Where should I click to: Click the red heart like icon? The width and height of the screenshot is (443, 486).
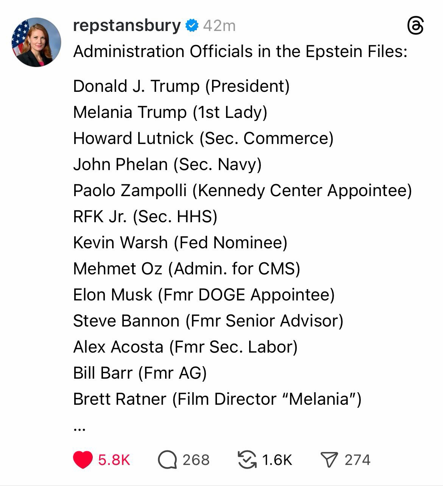[83, 460]
